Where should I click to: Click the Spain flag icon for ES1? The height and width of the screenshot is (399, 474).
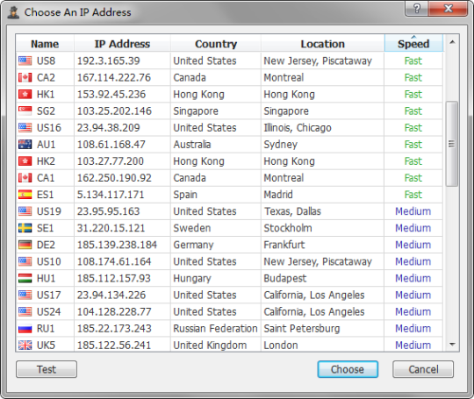pos(25,195)
